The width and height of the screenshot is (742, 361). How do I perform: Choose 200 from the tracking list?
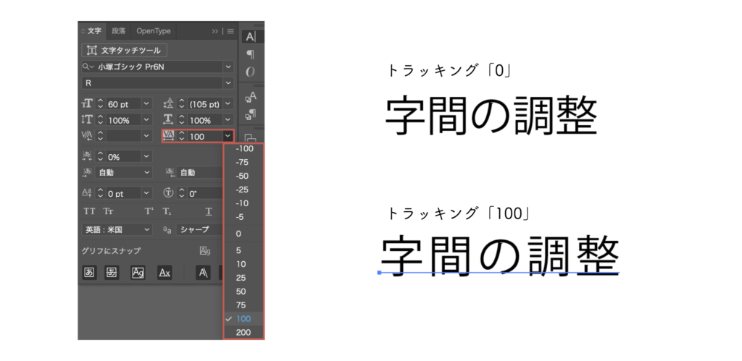[243, 332]
